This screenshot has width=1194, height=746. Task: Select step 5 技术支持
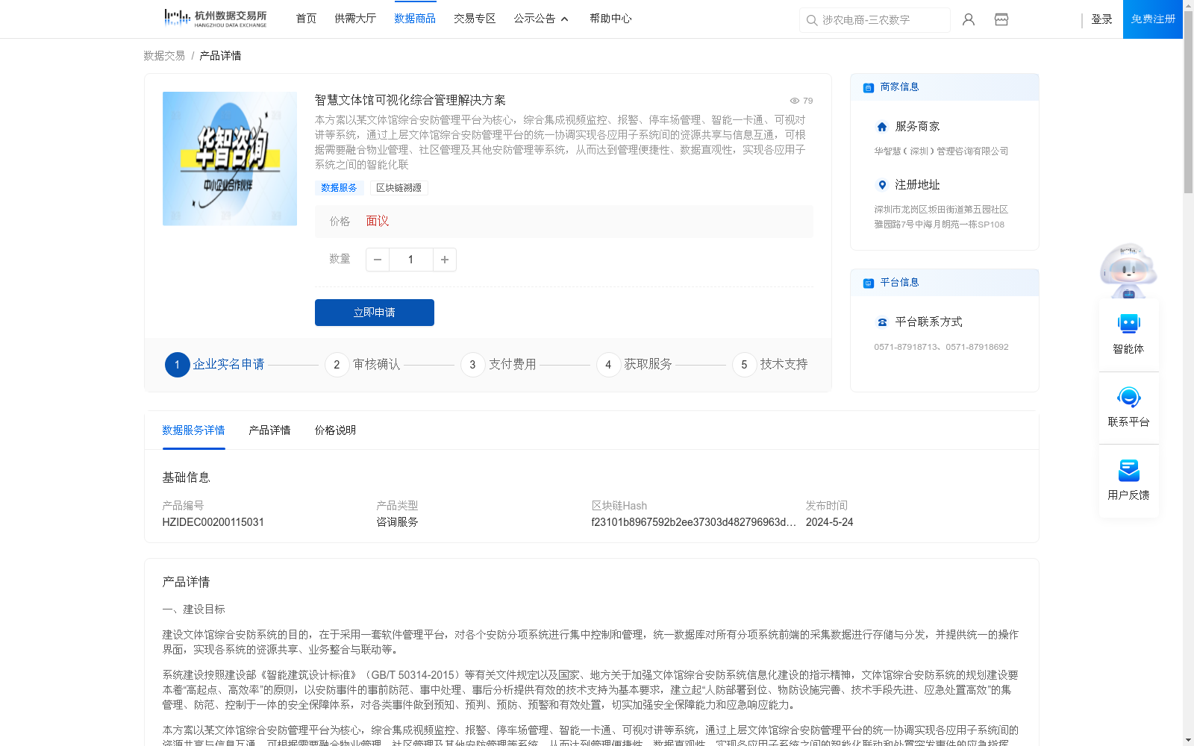click(770, 364)
